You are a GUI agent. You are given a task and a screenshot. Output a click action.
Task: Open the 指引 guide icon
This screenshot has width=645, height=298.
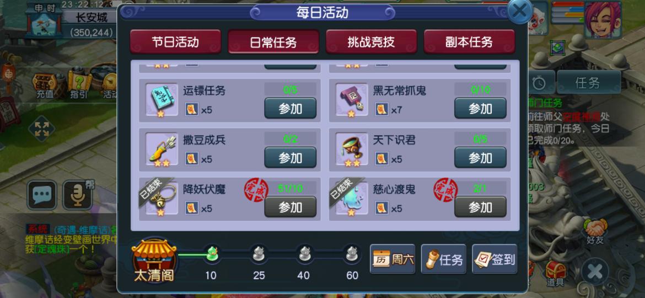click(x=79, y=86)
